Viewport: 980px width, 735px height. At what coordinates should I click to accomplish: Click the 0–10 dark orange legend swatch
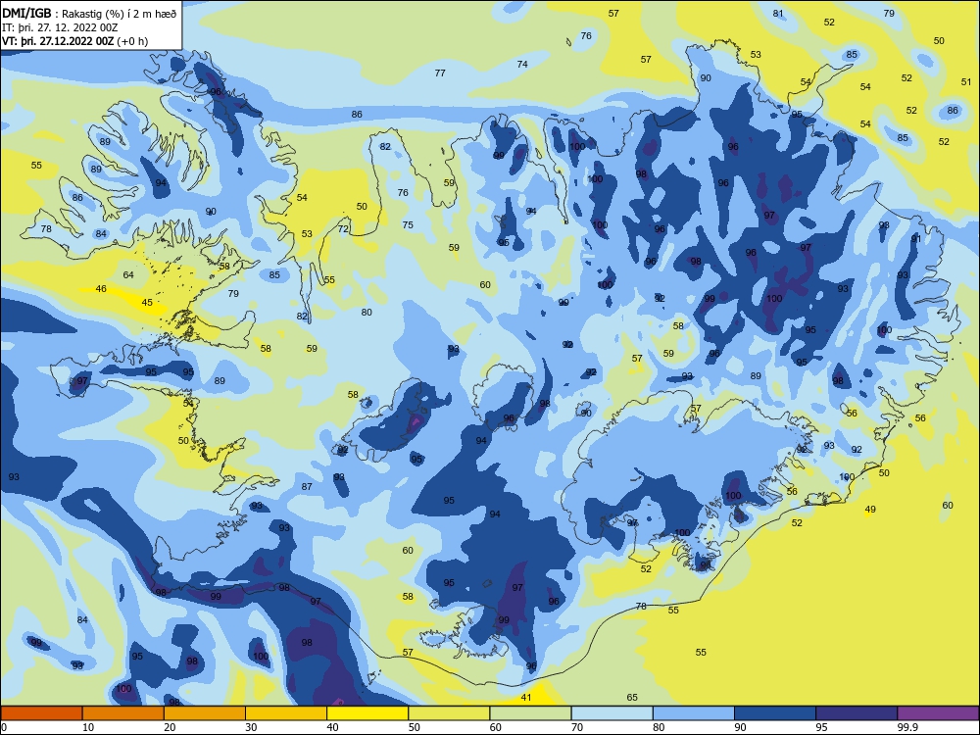(x=41, y=713)
